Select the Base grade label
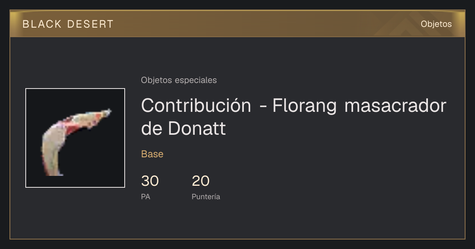The image size is (475, 249). [x=152, y=154]
